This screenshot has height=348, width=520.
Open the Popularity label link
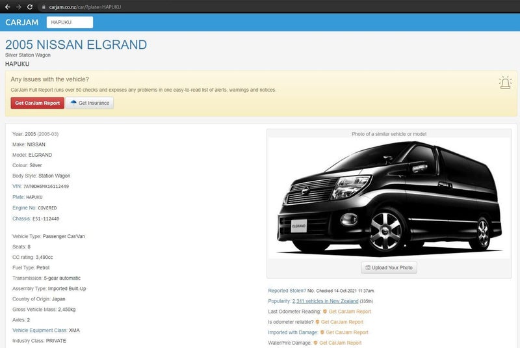279,301
